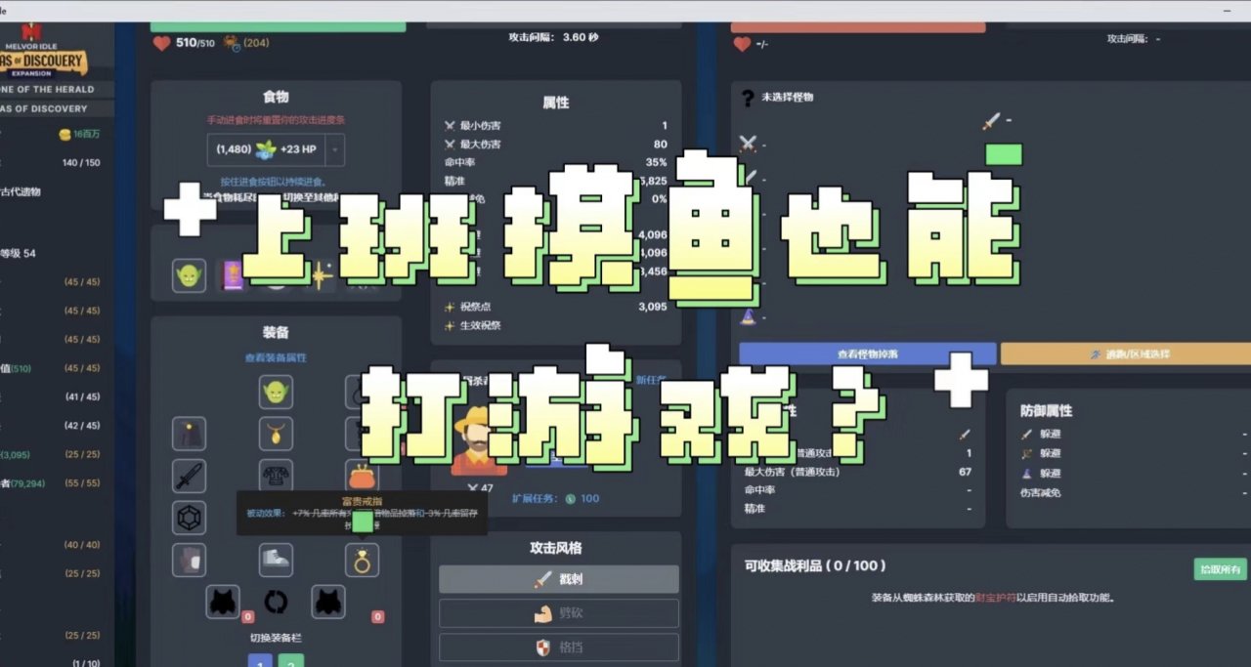Click the 扩展任务 100 extend task link

tap(556, 498)
